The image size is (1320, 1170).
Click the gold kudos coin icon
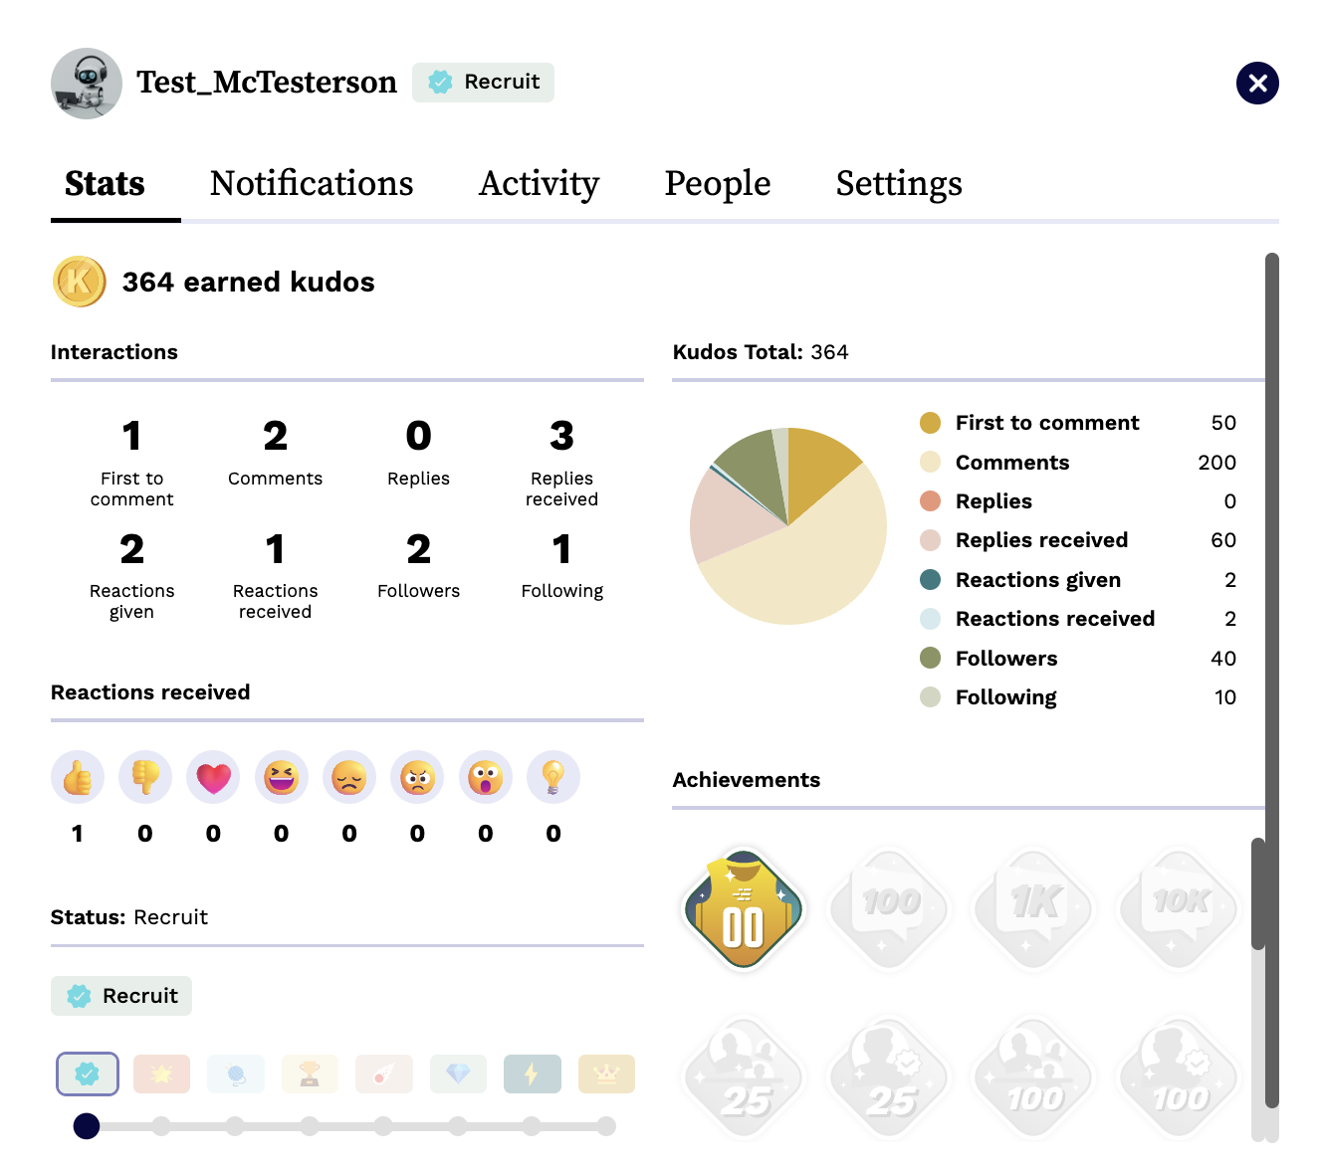[80, 282]
